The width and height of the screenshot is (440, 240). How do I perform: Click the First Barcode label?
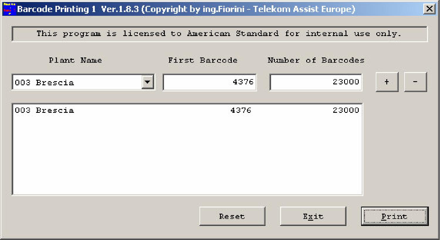click(203, 60)
